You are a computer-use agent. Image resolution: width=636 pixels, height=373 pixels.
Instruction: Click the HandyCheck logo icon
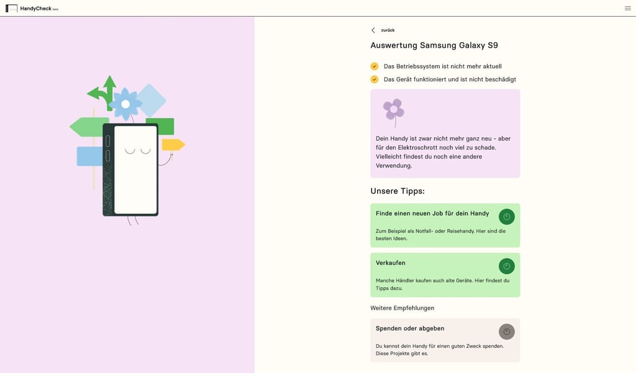pos(11,8)
